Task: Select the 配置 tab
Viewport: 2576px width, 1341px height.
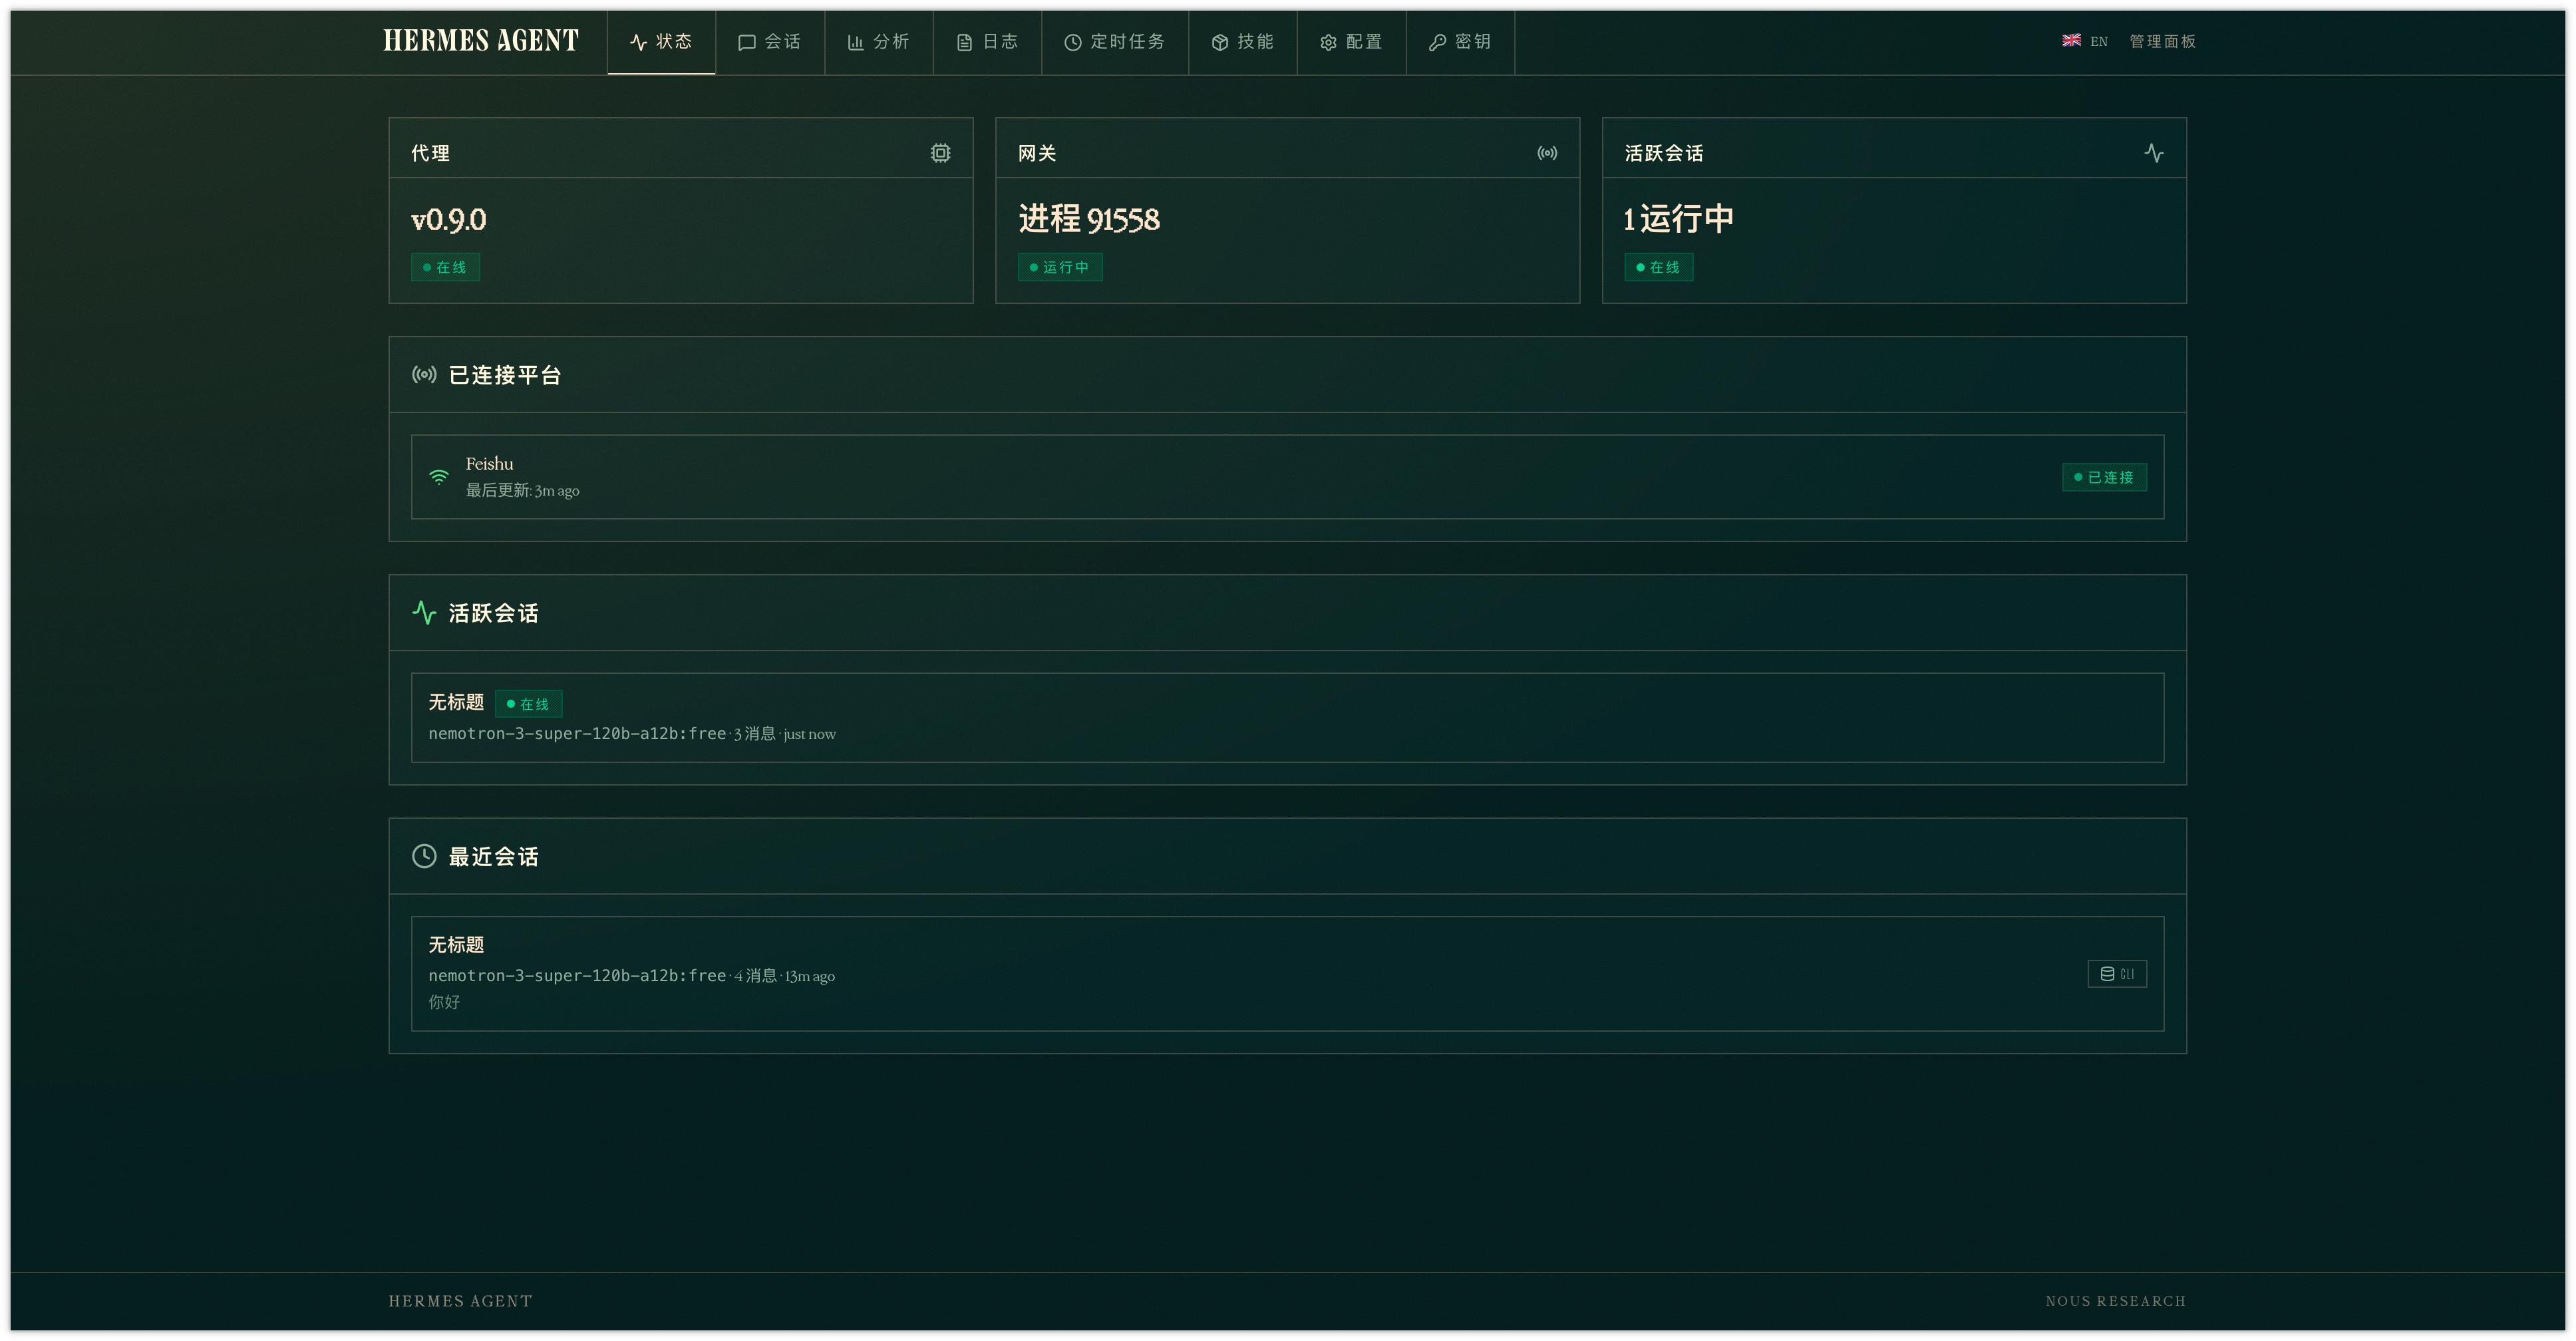Action: click(1351, 42)
